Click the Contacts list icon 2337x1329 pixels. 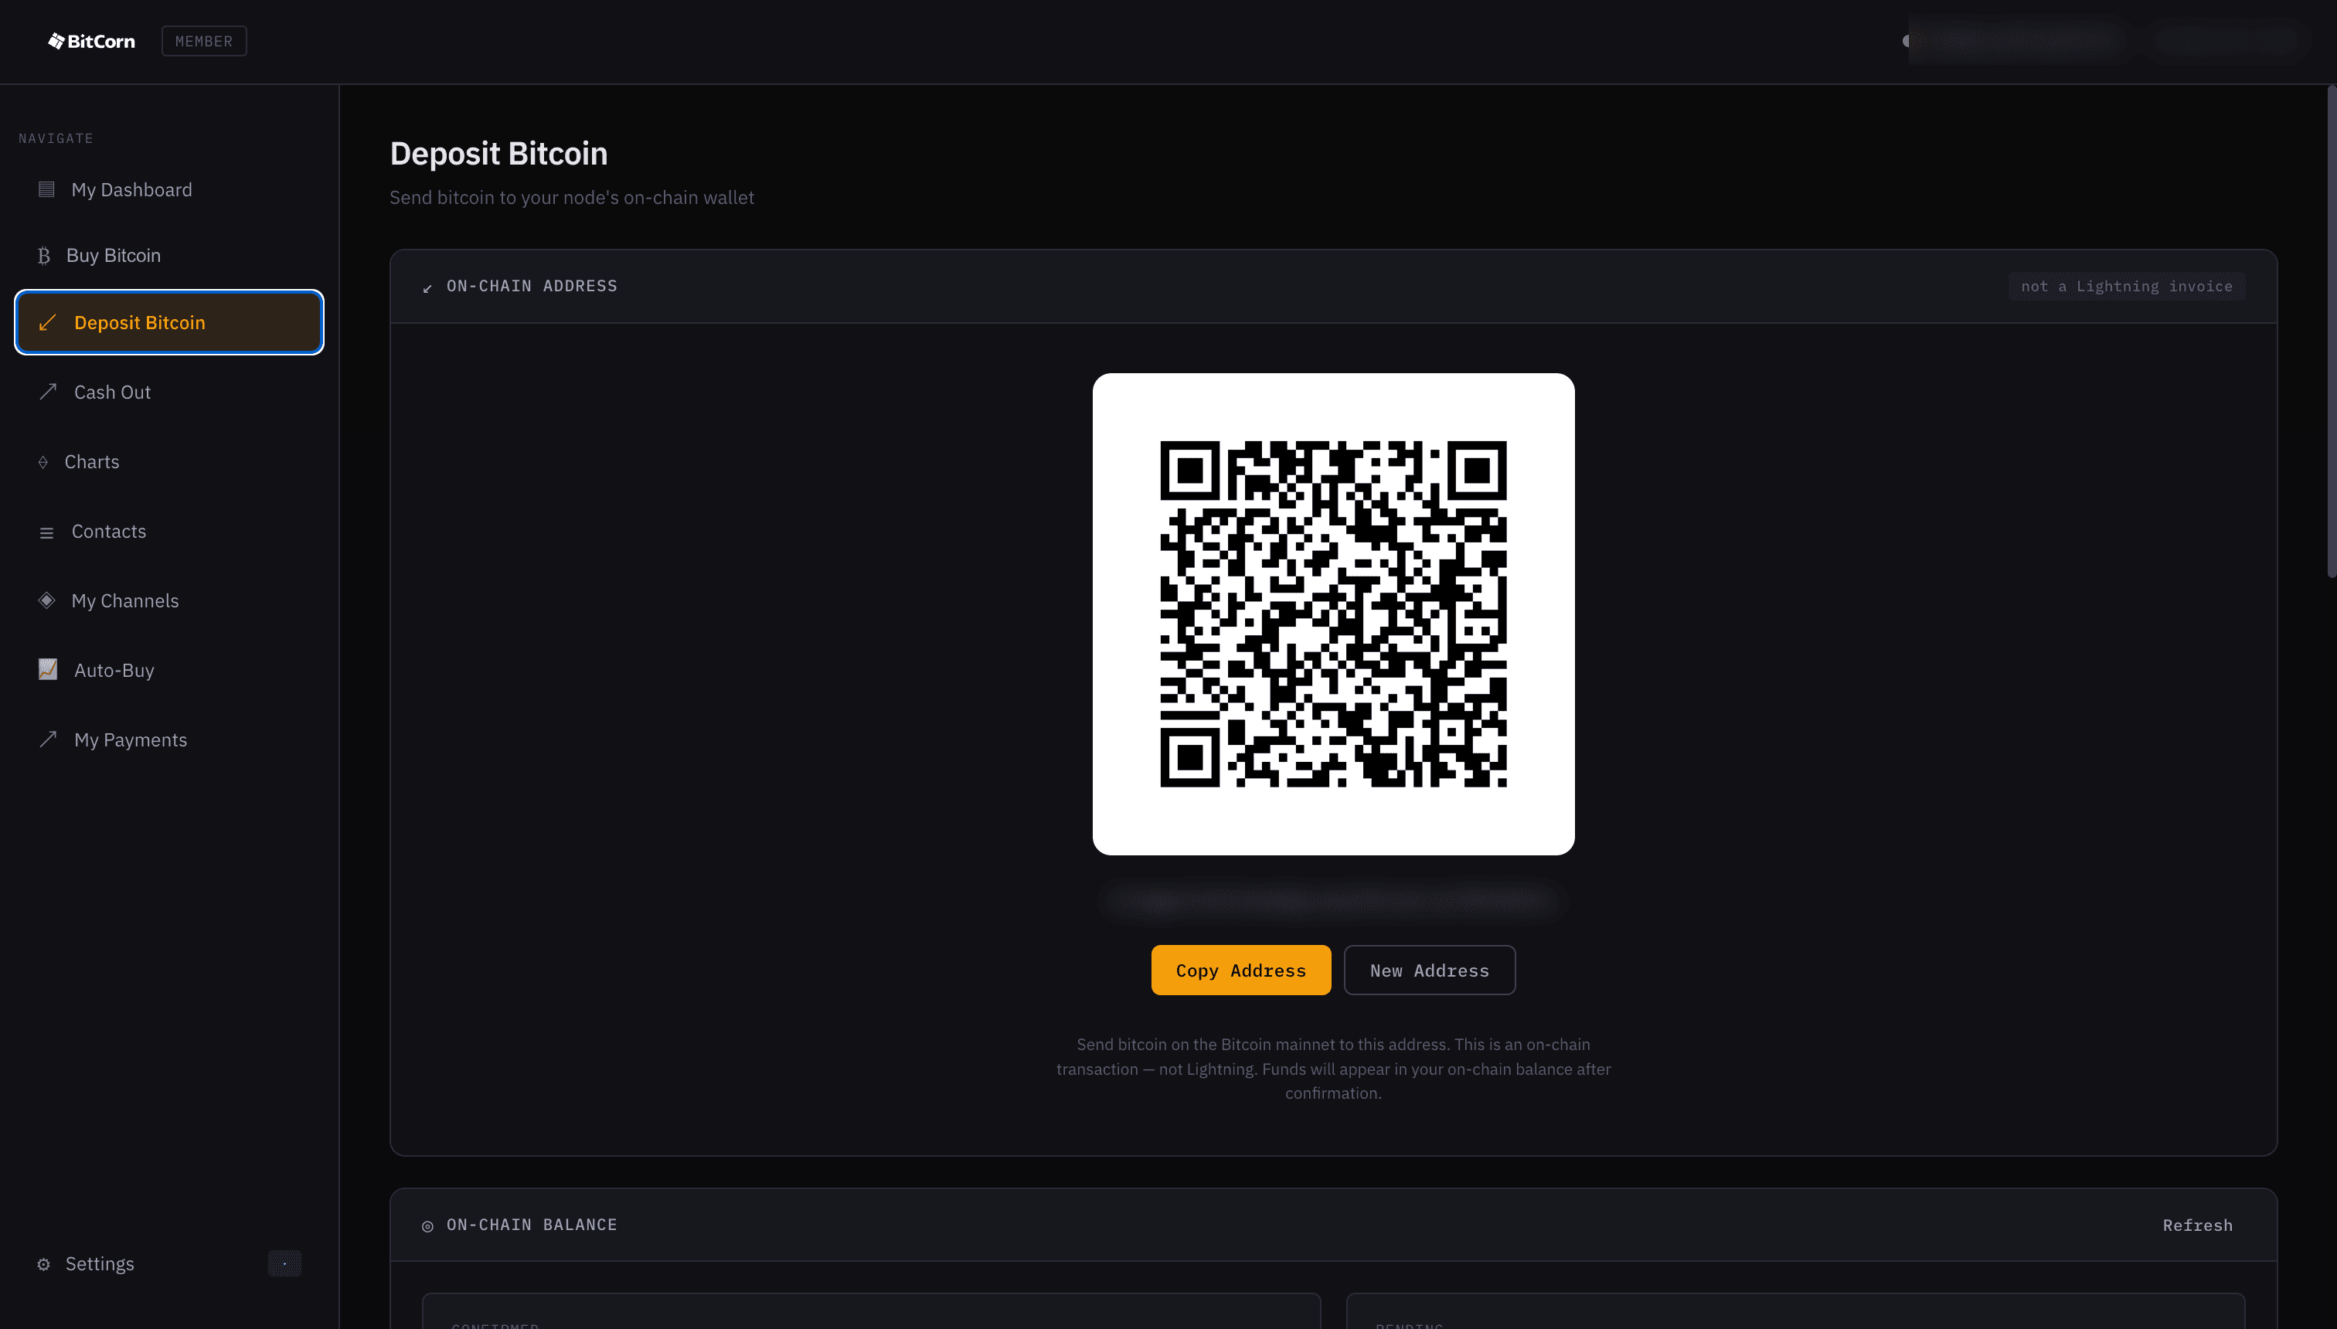coord(46,533)
